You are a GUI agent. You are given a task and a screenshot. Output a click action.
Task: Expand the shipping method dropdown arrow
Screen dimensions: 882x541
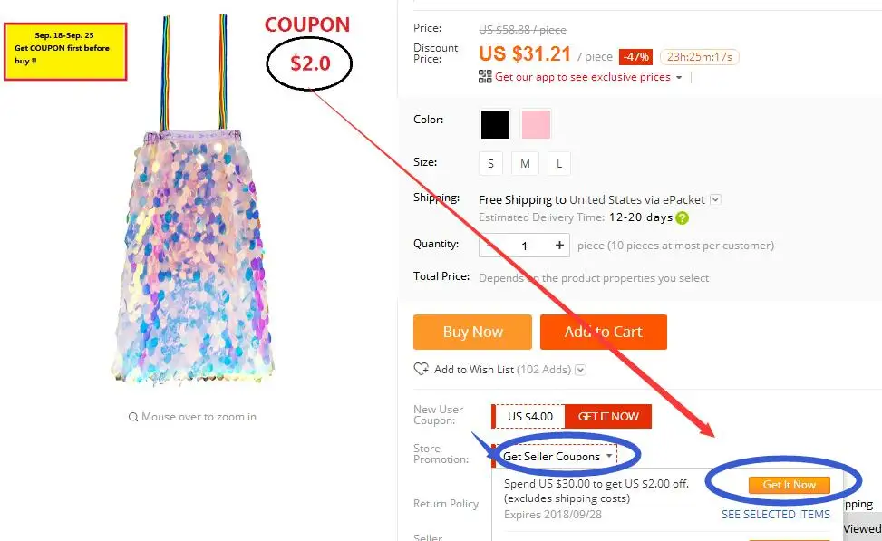(715, 199)
